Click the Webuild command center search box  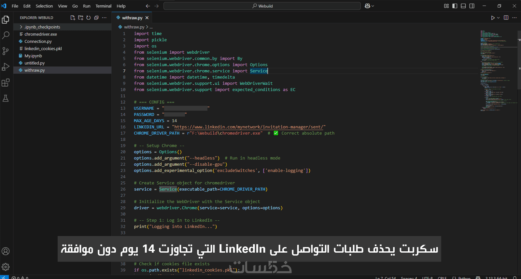tap(262, 6)
